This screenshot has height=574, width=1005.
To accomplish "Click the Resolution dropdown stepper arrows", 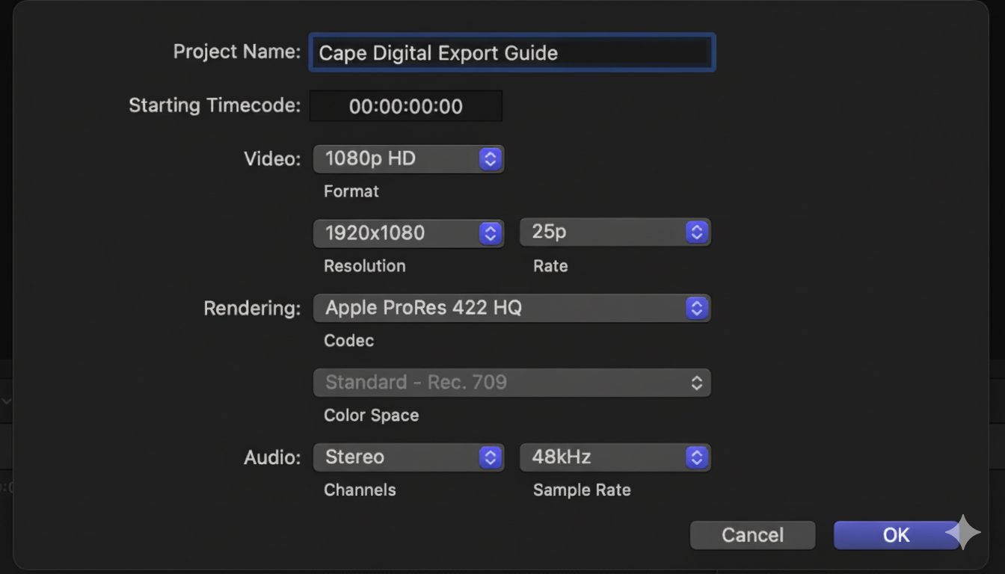I will pos(491,232).
